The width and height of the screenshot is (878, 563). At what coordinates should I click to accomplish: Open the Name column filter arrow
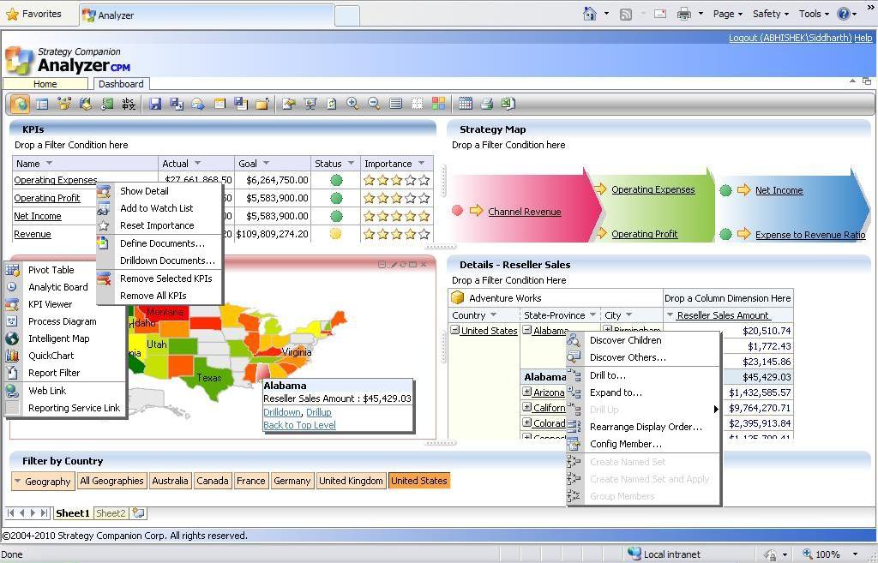point(49,163)
